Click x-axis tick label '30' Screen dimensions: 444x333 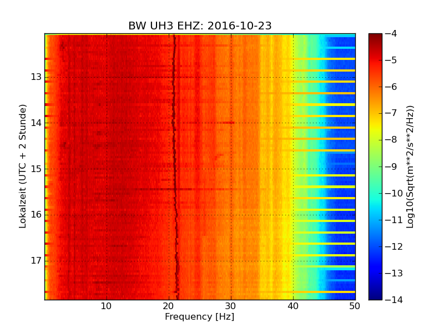pyautogui.click(x=230, y=306)
